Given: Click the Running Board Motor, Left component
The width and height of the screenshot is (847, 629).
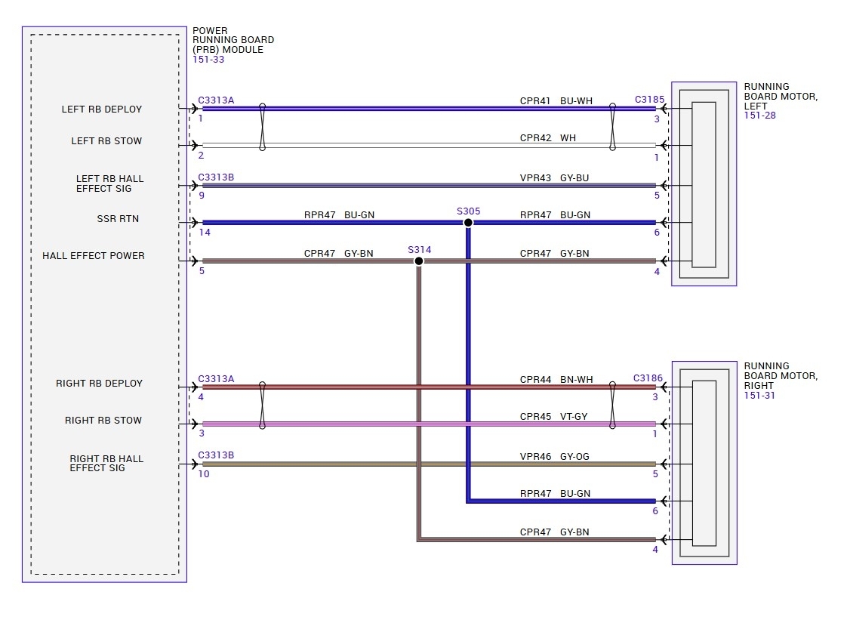Looking at the screenshot, I should click(x=704, y=184).
